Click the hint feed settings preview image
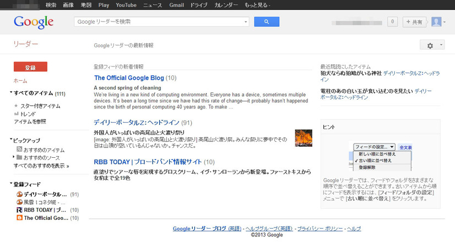 click(x=380, y=156)
